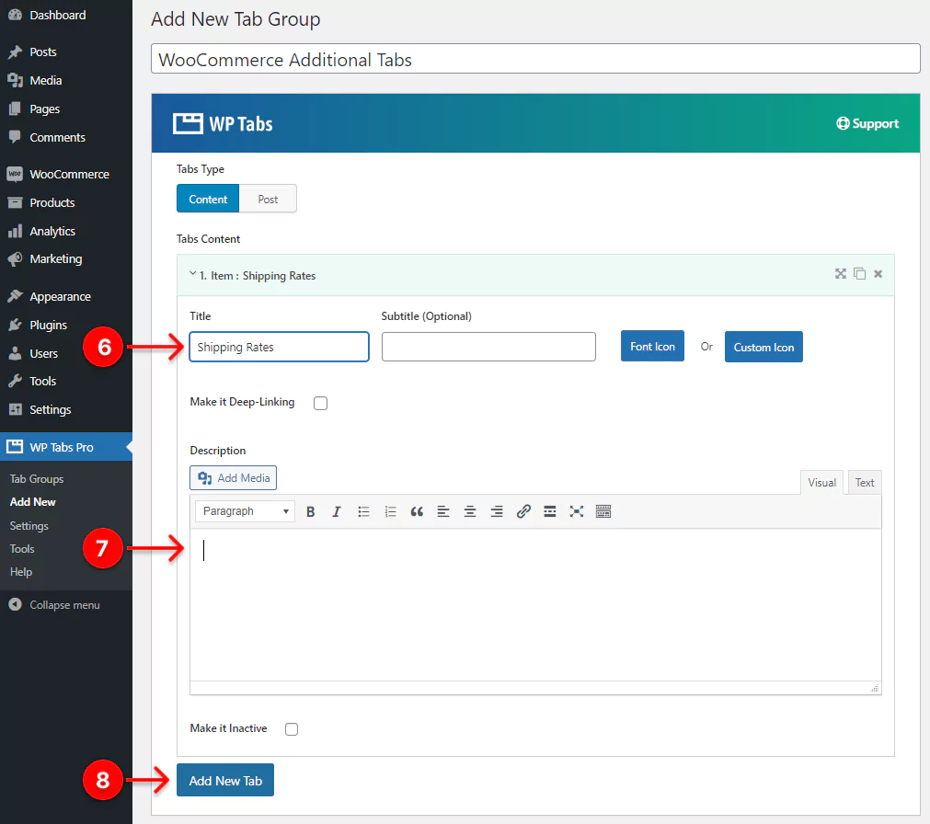Switch to the Visual editor tab

[x=821, y=483]
